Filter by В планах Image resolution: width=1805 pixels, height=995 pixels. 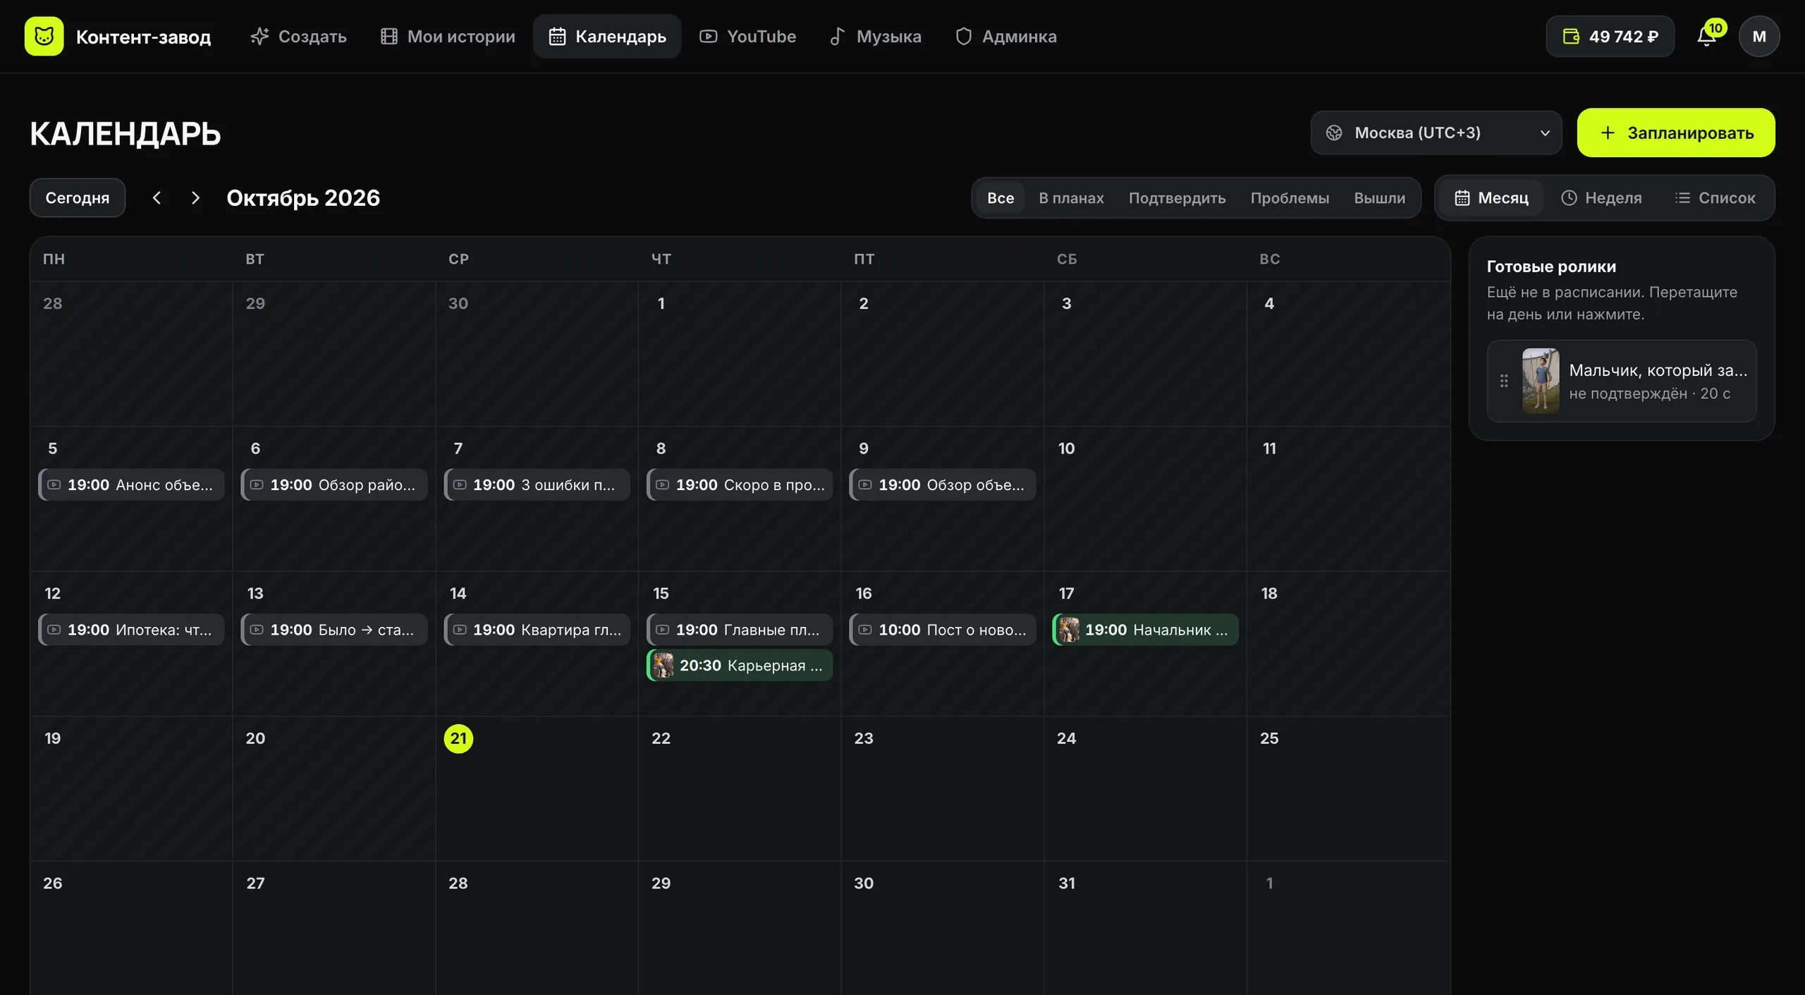[1071, 198]
